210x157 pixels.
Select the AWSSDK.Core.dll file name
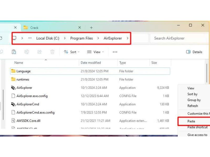click(28, 121)
